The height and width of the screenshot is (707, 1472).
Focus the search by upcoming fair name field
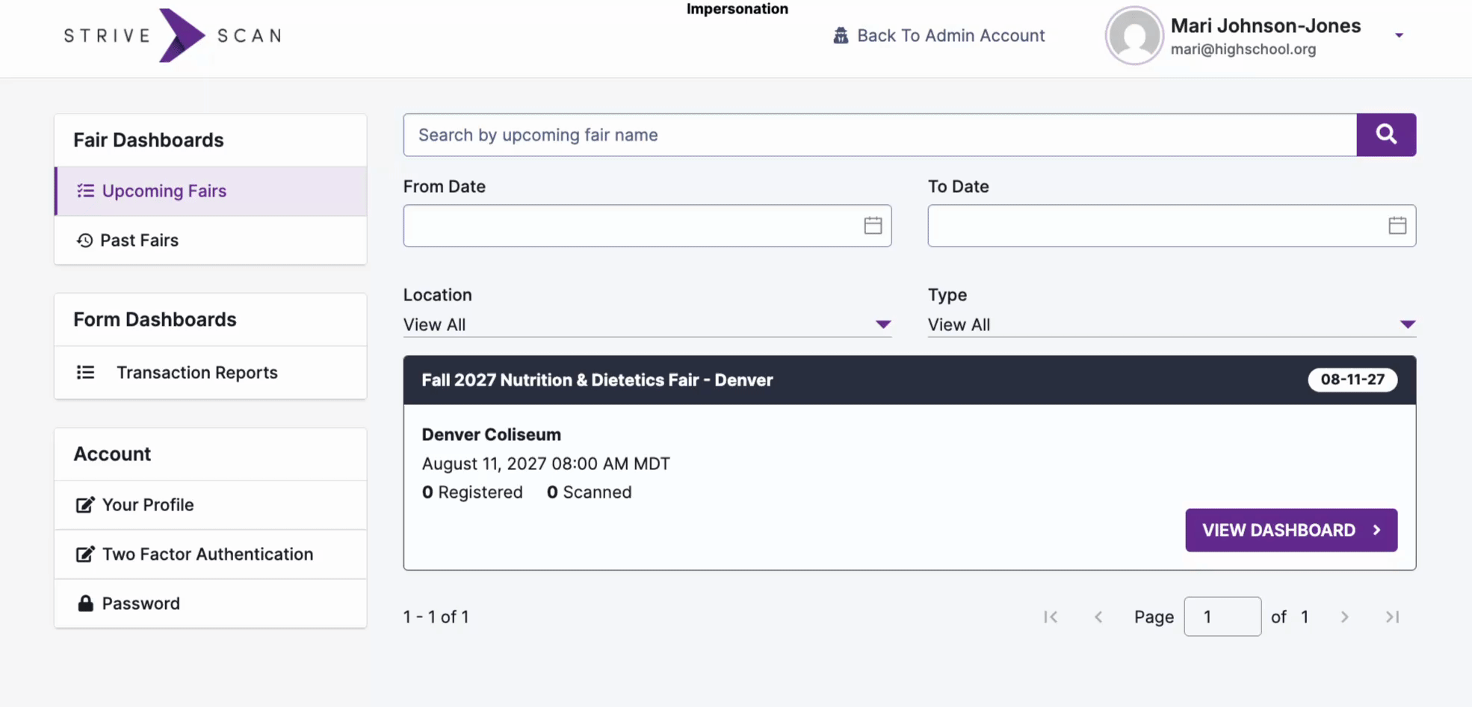[x=880, y=135]
